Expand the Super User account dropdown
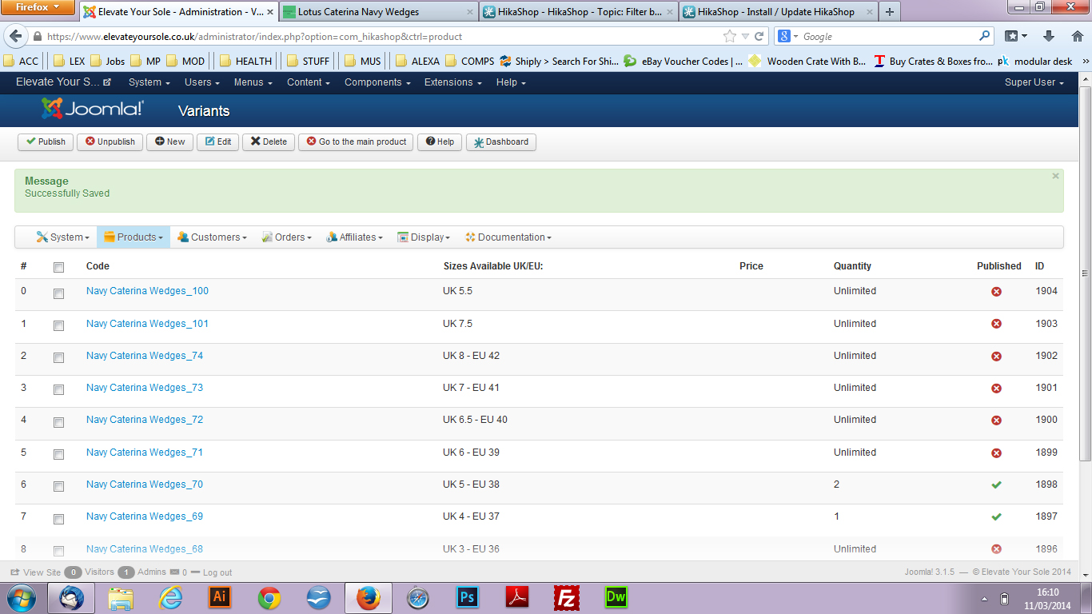 1034,82
